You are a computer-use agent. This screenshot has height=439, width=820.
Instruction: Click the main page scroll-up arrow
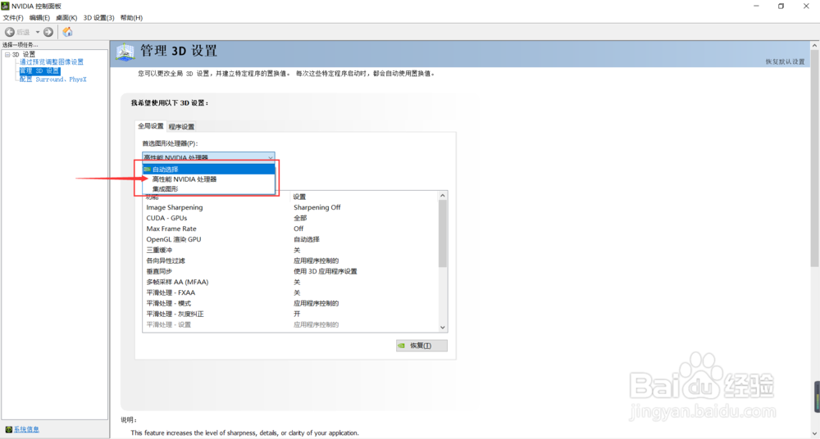(x=815, y=46)
